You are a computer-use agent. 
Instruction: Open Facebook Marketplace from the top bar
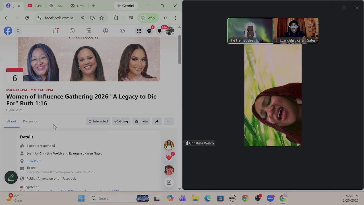click(x=89, y=31)
